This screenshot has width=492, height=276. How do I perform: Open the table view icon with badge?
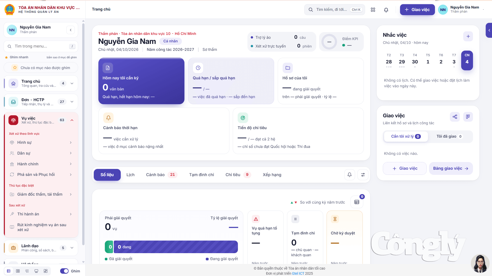(x=357, y=202)
